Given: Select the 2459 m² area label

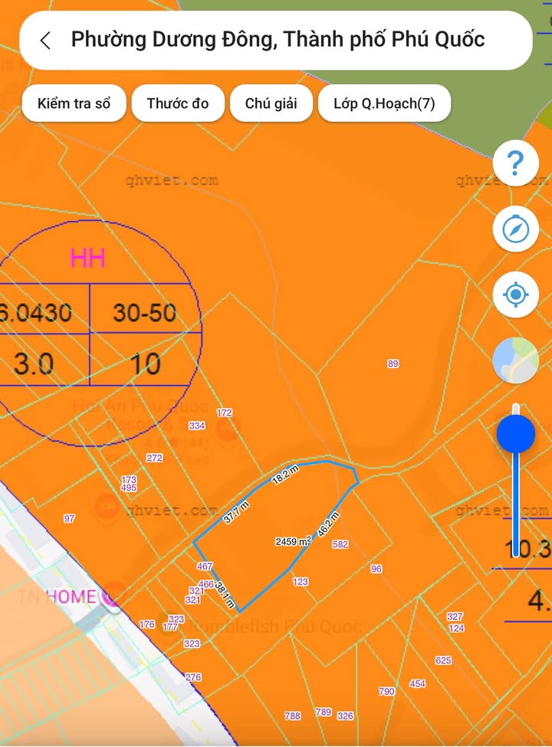Looking at the screenshot, I should [293, 541].
